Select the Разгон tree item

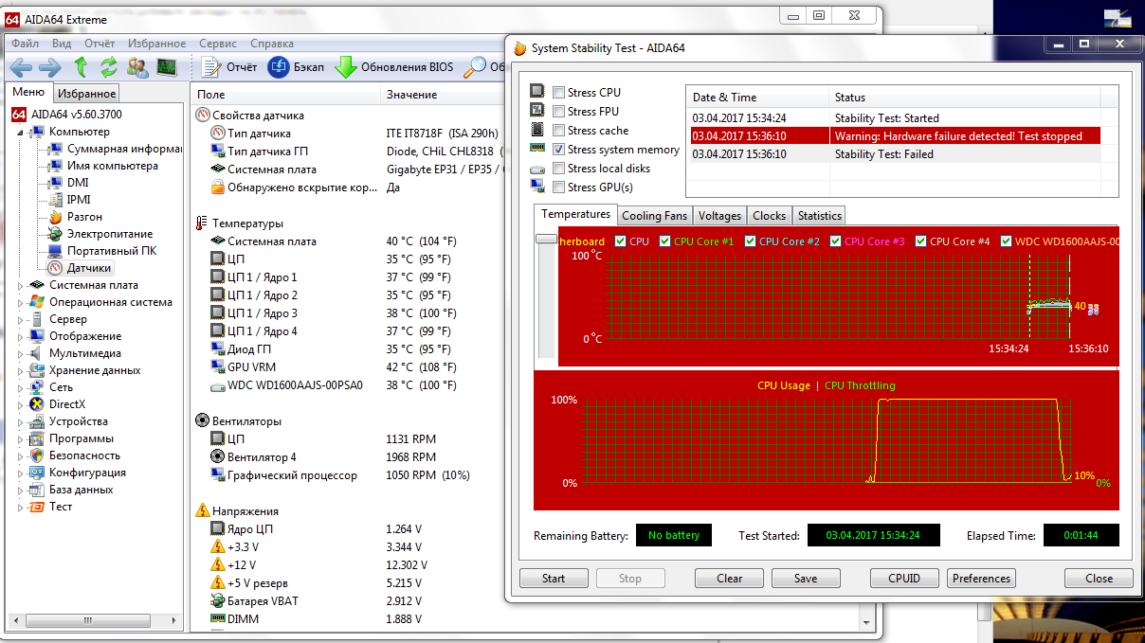pos(84,217)
